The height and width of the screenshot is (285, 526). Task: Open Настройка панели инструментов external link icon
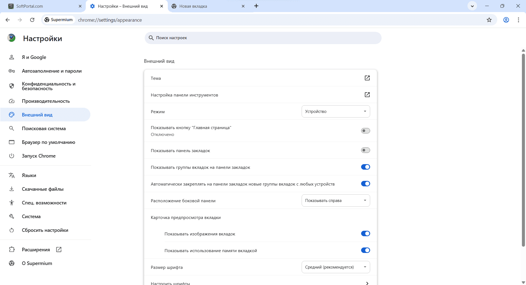(x=367, y=95)
